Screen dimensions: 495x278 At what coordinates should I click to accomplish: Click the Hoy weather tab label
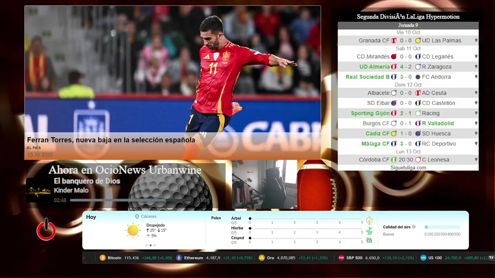(91, 217)
